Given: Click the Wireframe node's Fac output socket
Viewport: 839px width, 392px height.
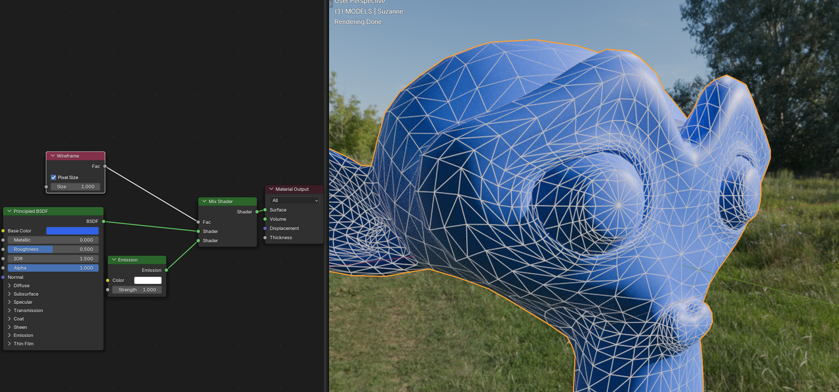Looking at the screenshot, I should pyautogui.click(x=105, y=166).
